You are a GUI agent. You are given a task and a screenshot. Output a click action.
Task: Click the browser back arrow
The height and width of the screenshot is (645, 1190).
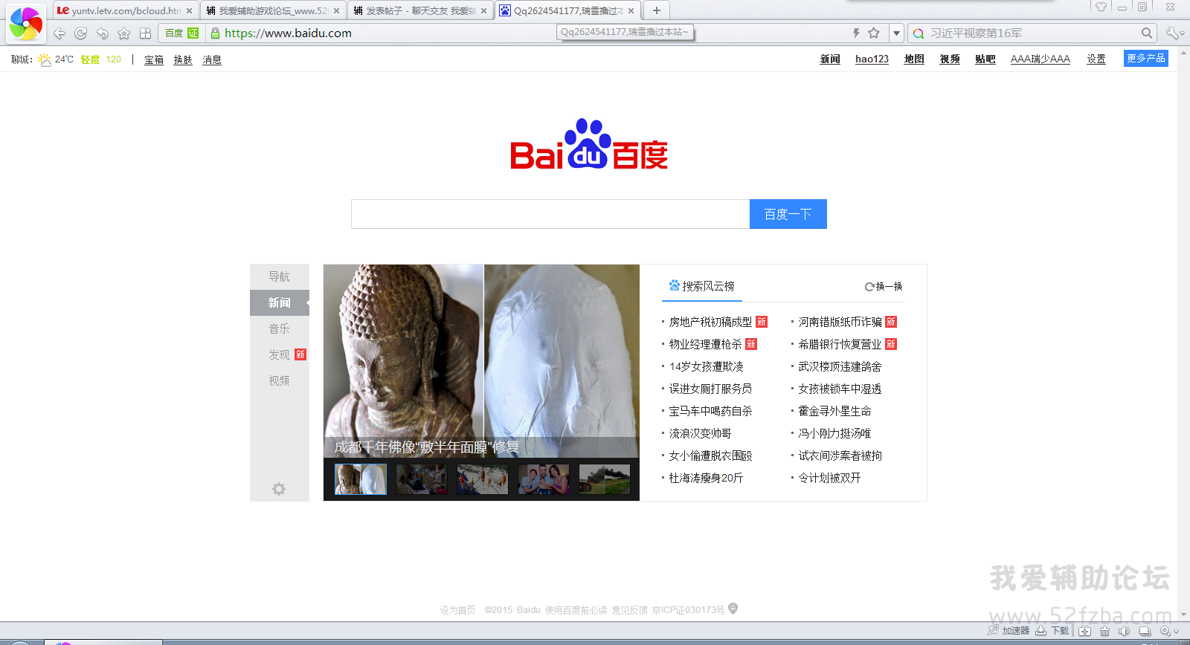(x=59, y=33)
